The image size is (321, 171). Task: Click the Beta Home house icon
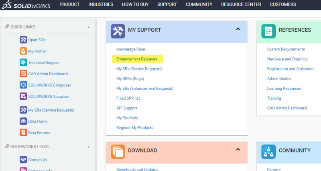pyautogui.click(x=23, y=121)
